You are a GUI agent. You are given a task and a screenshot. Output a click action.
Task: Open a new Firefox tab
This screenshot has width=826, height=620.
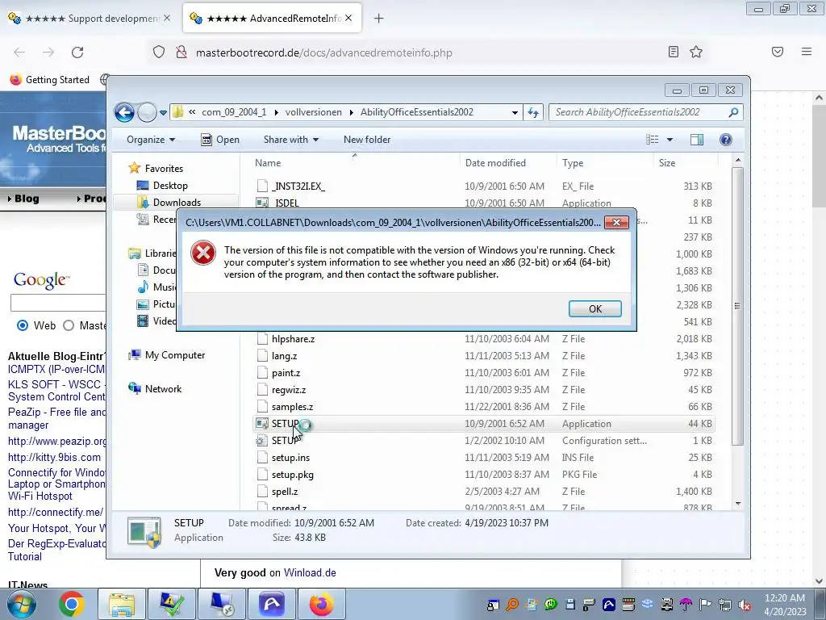click(x=379, y=19)
